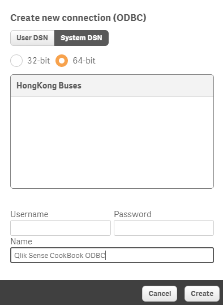Cancel the new connection dialog
Viewport: 223px width, 305px height.
click(x=160, y=293)
